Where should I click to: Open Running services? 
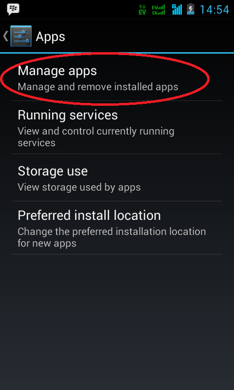[117, 127]
